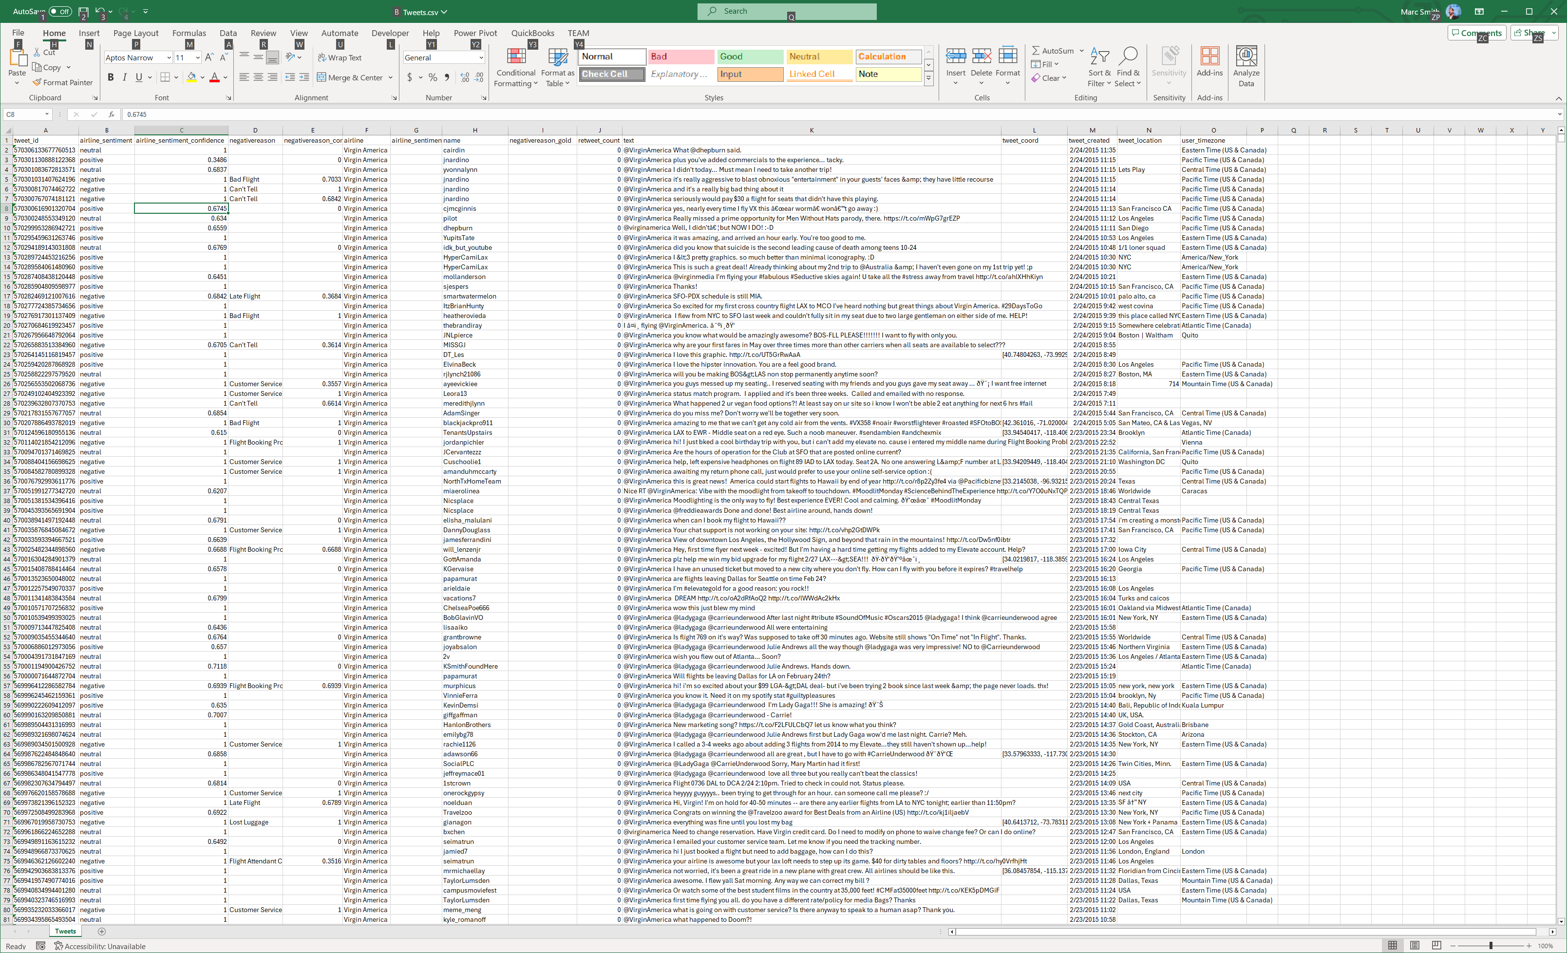Open the Find & Select tool

click(1128, 57)
